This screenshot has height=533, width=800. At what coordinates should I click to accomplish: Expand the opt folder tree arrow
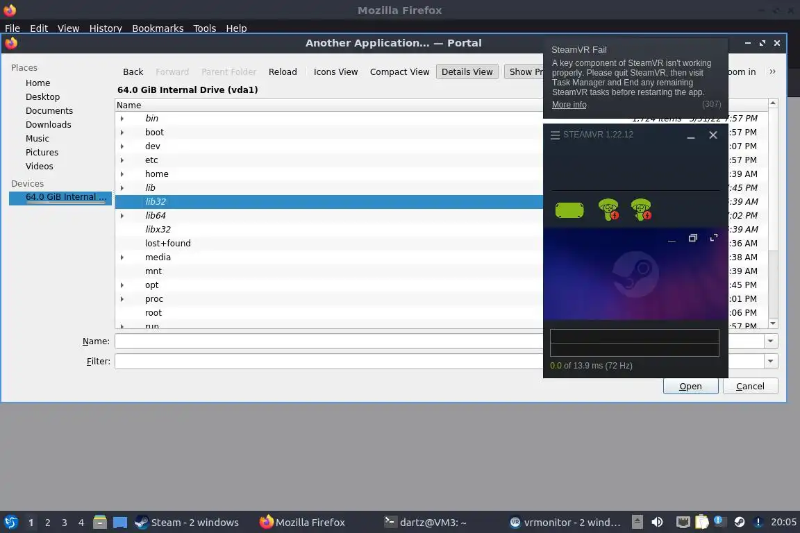pyautogui.click(x=122, y=285)
